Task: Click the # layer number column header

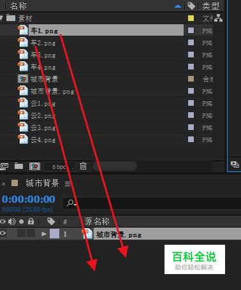Action: click(x=65, y=222)
